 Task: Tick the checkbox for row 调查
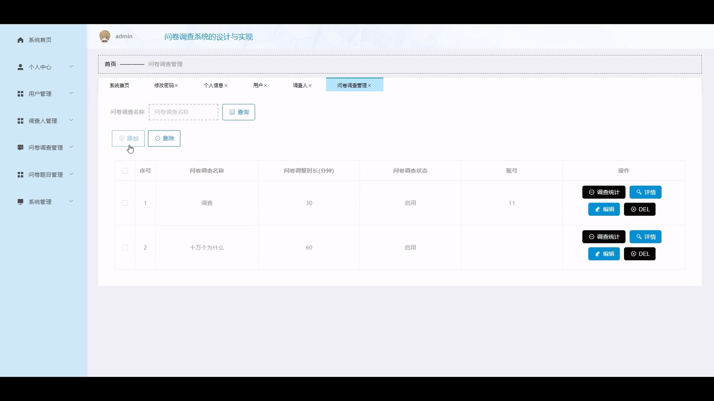point(125,203)
